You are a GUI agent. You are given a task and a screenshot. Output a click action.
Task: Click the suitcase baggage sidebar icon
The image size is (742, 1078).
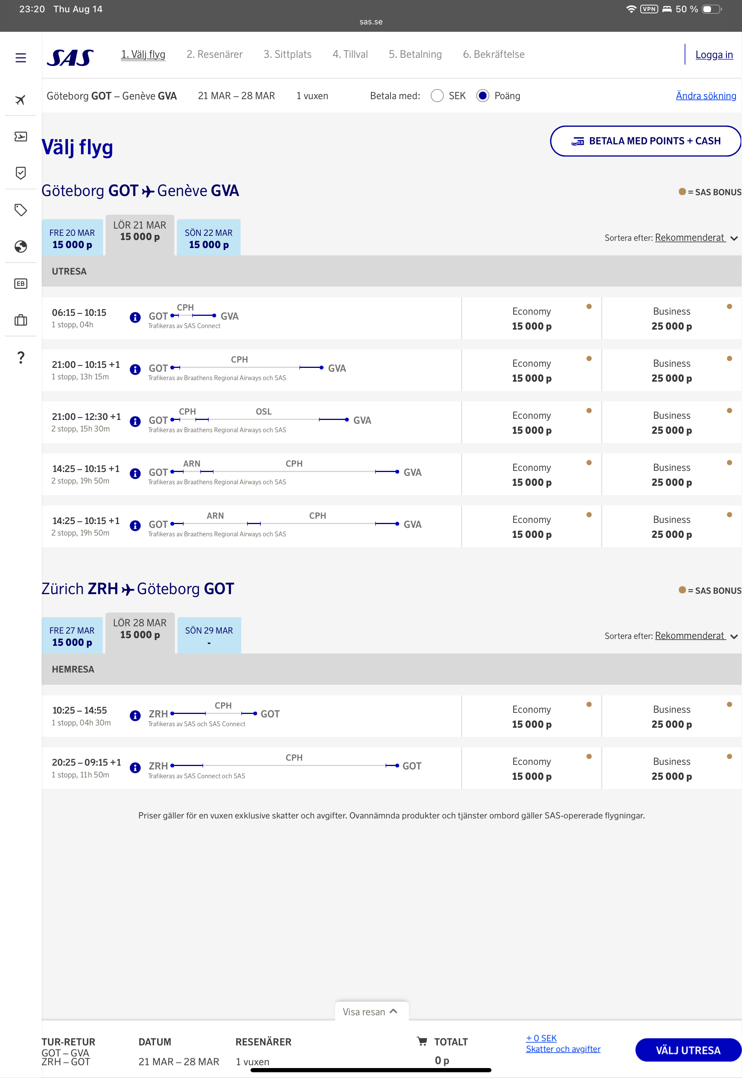pyautogui.click(x=20, y=320)
